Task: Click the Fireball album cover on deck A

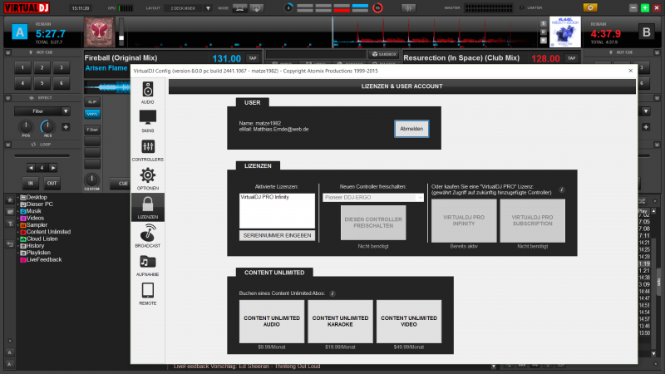Action: coord(99,32)
